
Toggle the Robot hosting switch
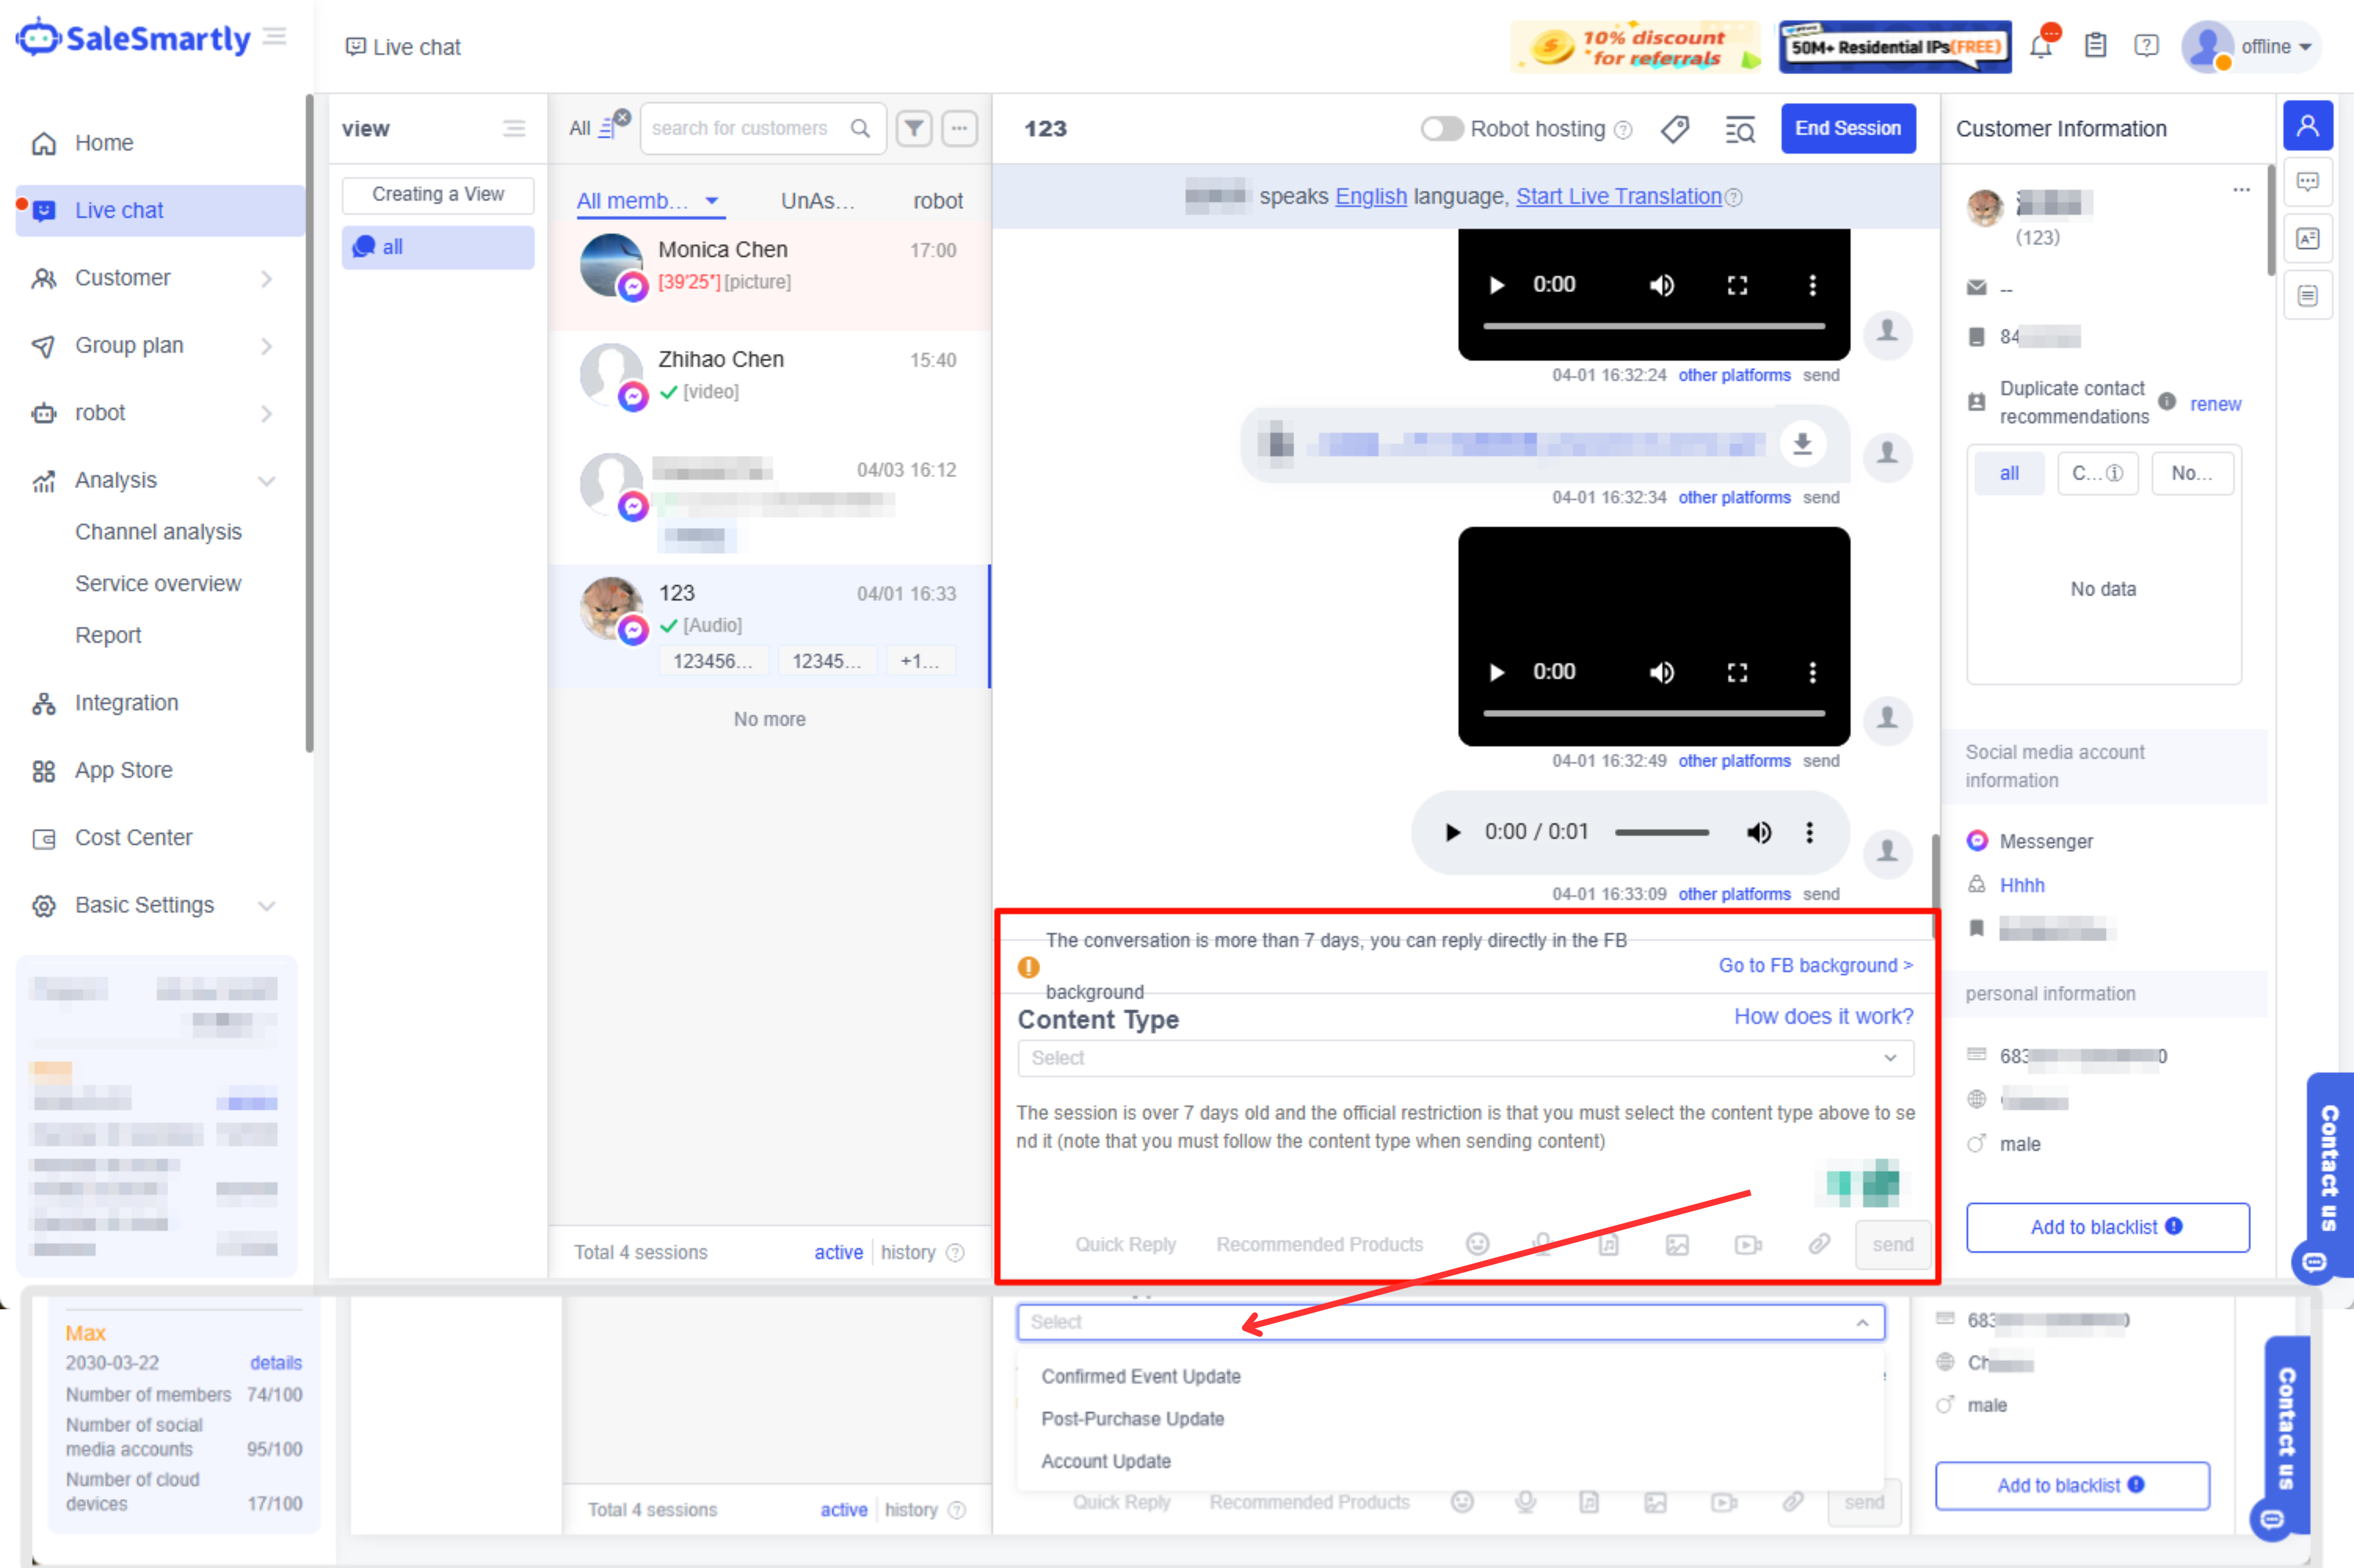[x=1441, y=129]
